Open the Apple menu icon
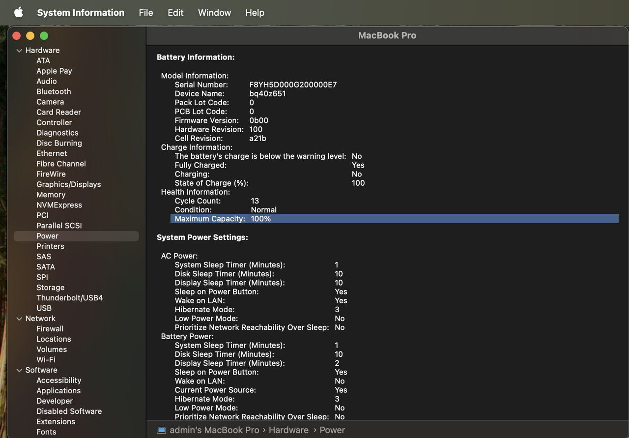629x438 pixels. point(18,13)
